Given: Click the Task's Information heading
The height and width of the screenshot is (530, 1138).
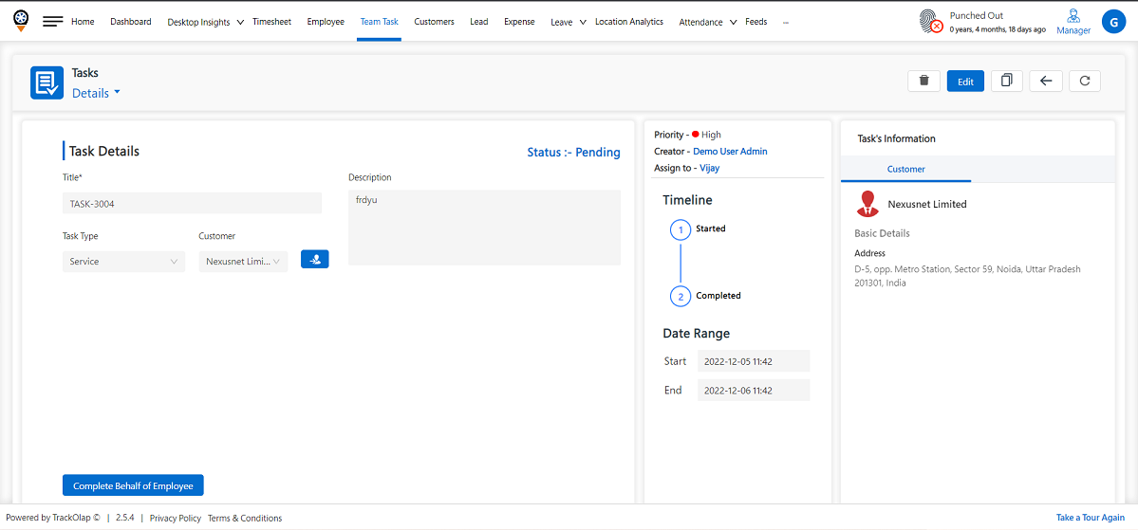Looking at the screenshot, I should (x=896, y=138).
